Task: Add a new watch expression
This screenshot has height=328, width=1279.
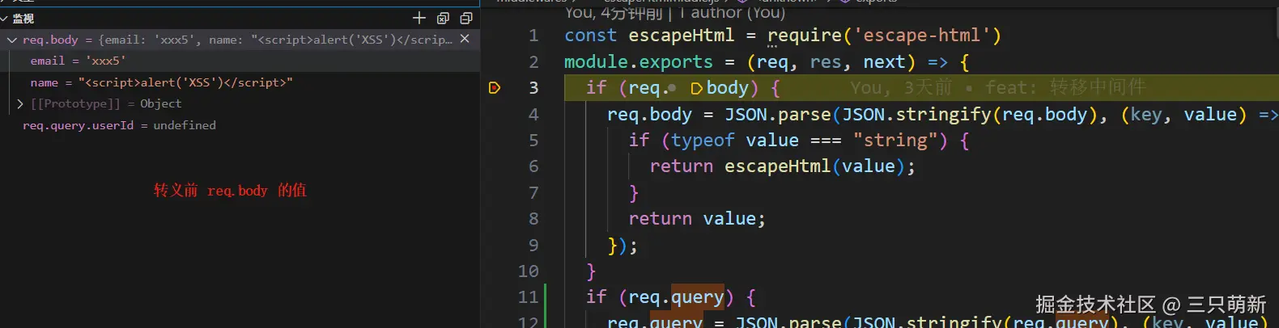Action: click(419, 18)
